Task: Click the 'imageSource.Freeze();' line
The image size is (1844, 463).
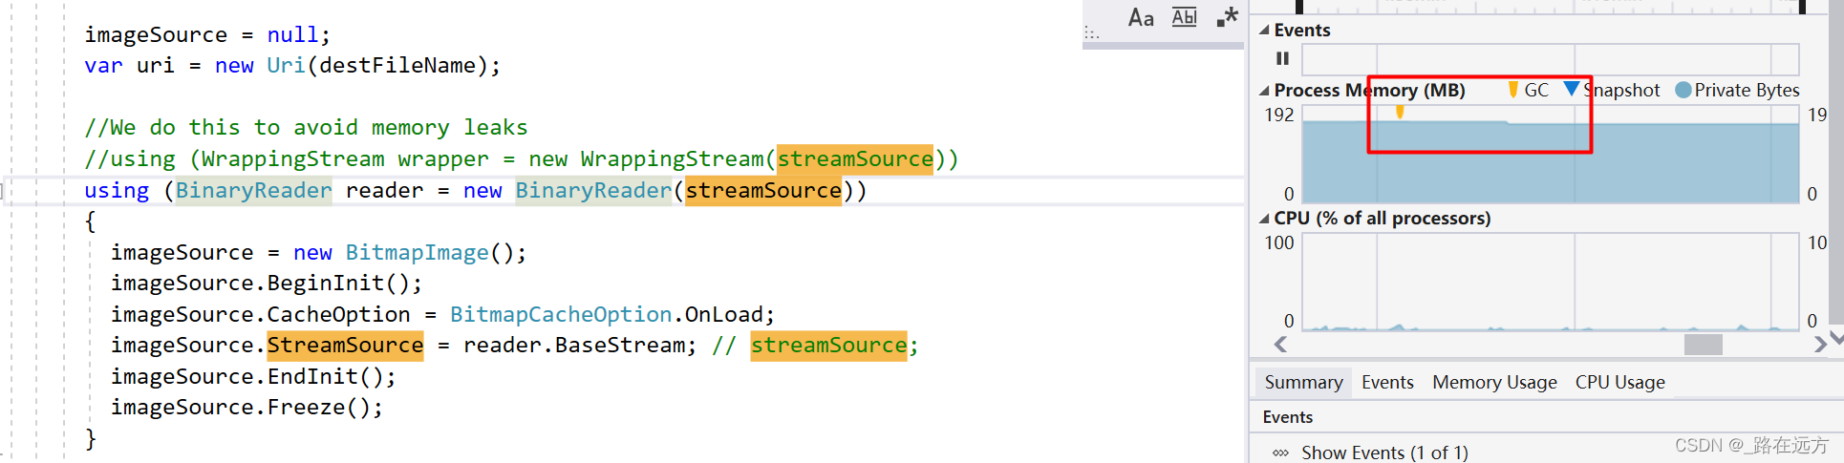Action: pos(247,408)
